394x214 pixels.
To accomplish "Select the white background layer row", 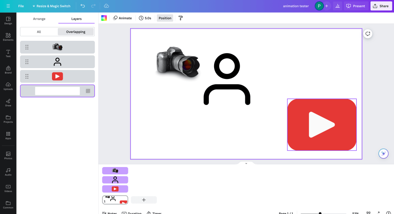I will pos(57,91).
